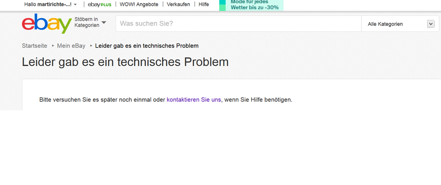
Task: Follow the kontaktieren Sie uns link
Action: click(193, 100)
